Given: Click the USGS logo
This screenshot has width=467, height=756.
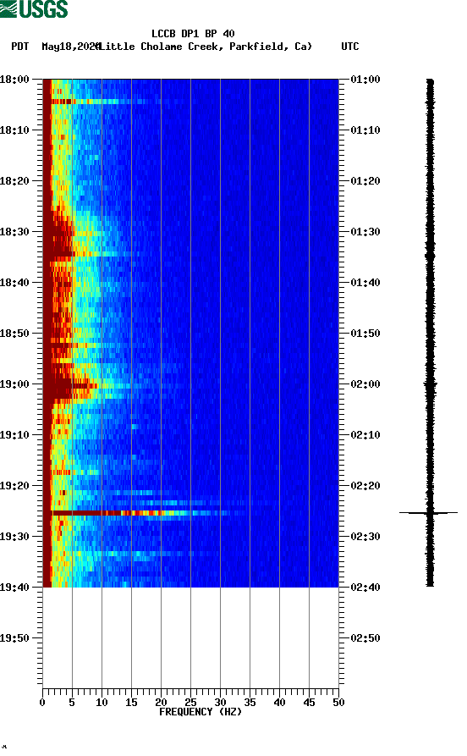Looking at the screenshot, I should tap(34, 8).
